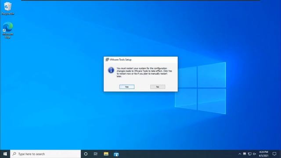This screenshot has width=281, height=158.
Task: Open Cortana circle icon on taskbar
Action: tap(86, 154)
